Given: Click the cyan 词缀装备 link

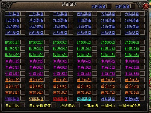Looking at the screenshot, I should pyautogui.click(x=84, y=99).
